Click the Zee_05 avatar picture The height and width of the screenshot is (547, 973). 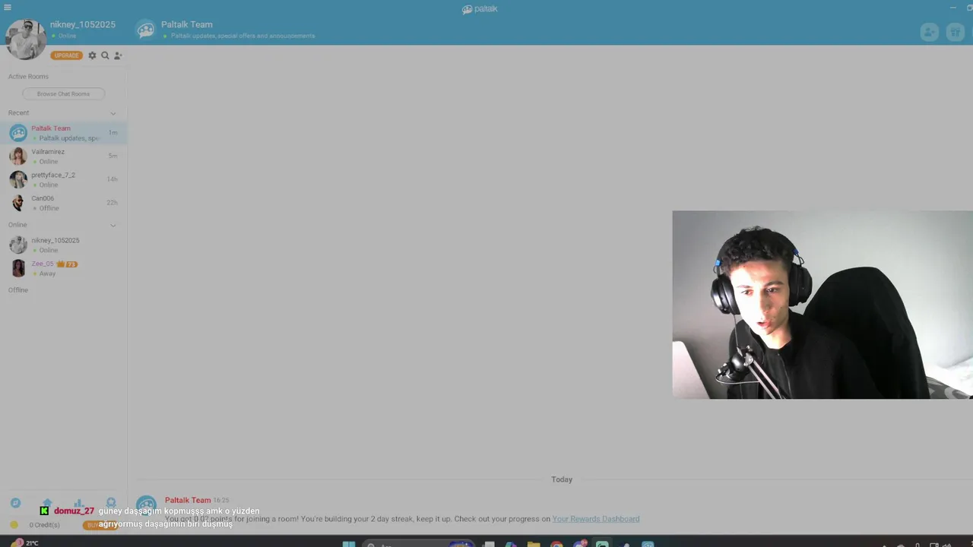tap(18, 268)
